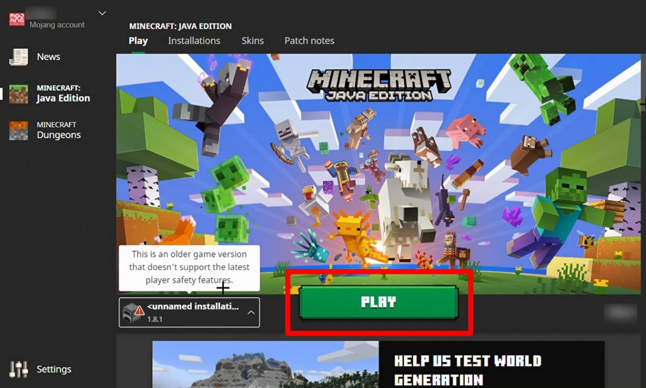Viewport: 646px width, 388px height.
Task: Click the Settings sliders icon
Action: click(19, 369)
